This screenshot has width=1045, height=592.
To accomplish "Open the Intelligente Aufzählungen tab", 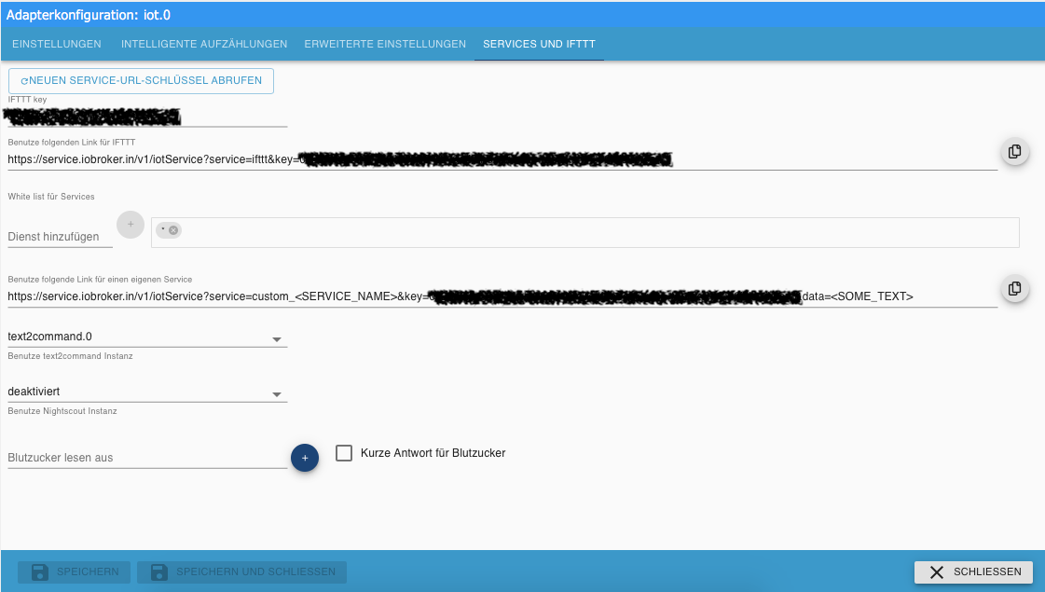I will click(203, 44).
